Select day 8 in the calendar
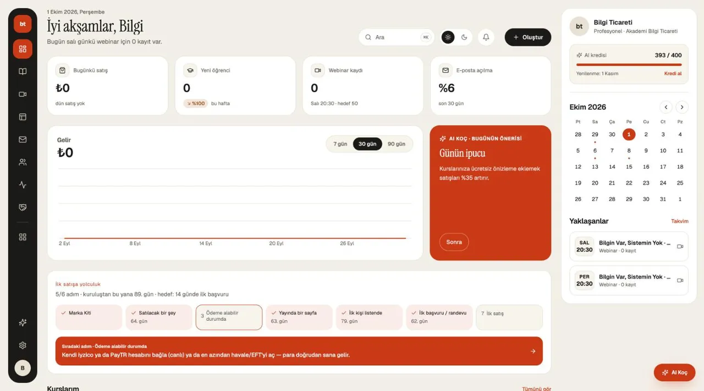The width and height of the screenshot is (704, 391). click(x=629, y=150)
